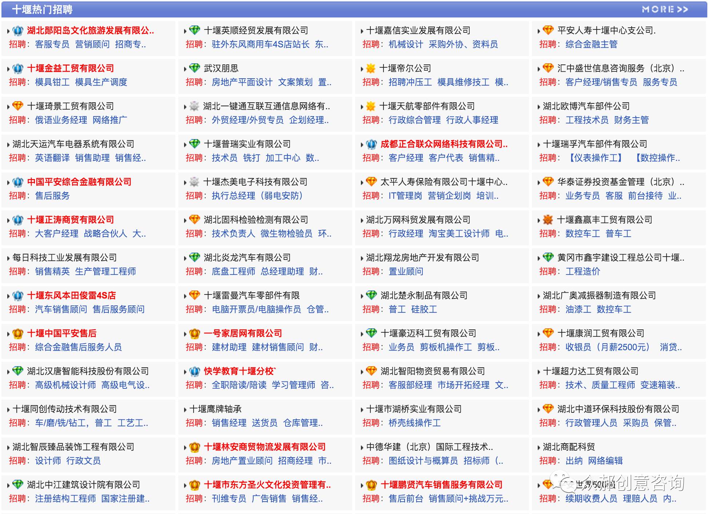
Task: Open job 淘宝美工设计师 listing
Action: tap(459, 234)
